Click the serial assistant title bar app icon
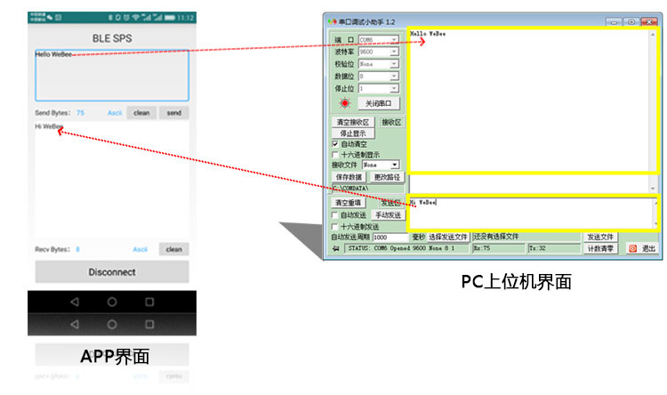The width and height of the screenshot is (667, 395). tap(333, 21)
